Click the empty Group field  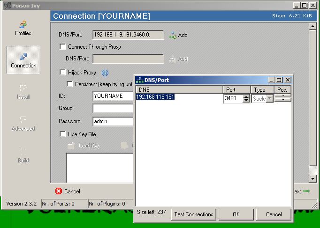point(113,108)
